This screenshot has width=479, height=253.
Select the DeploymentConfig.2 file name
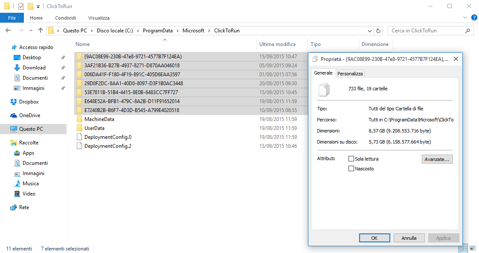click(x=108, y=146)
